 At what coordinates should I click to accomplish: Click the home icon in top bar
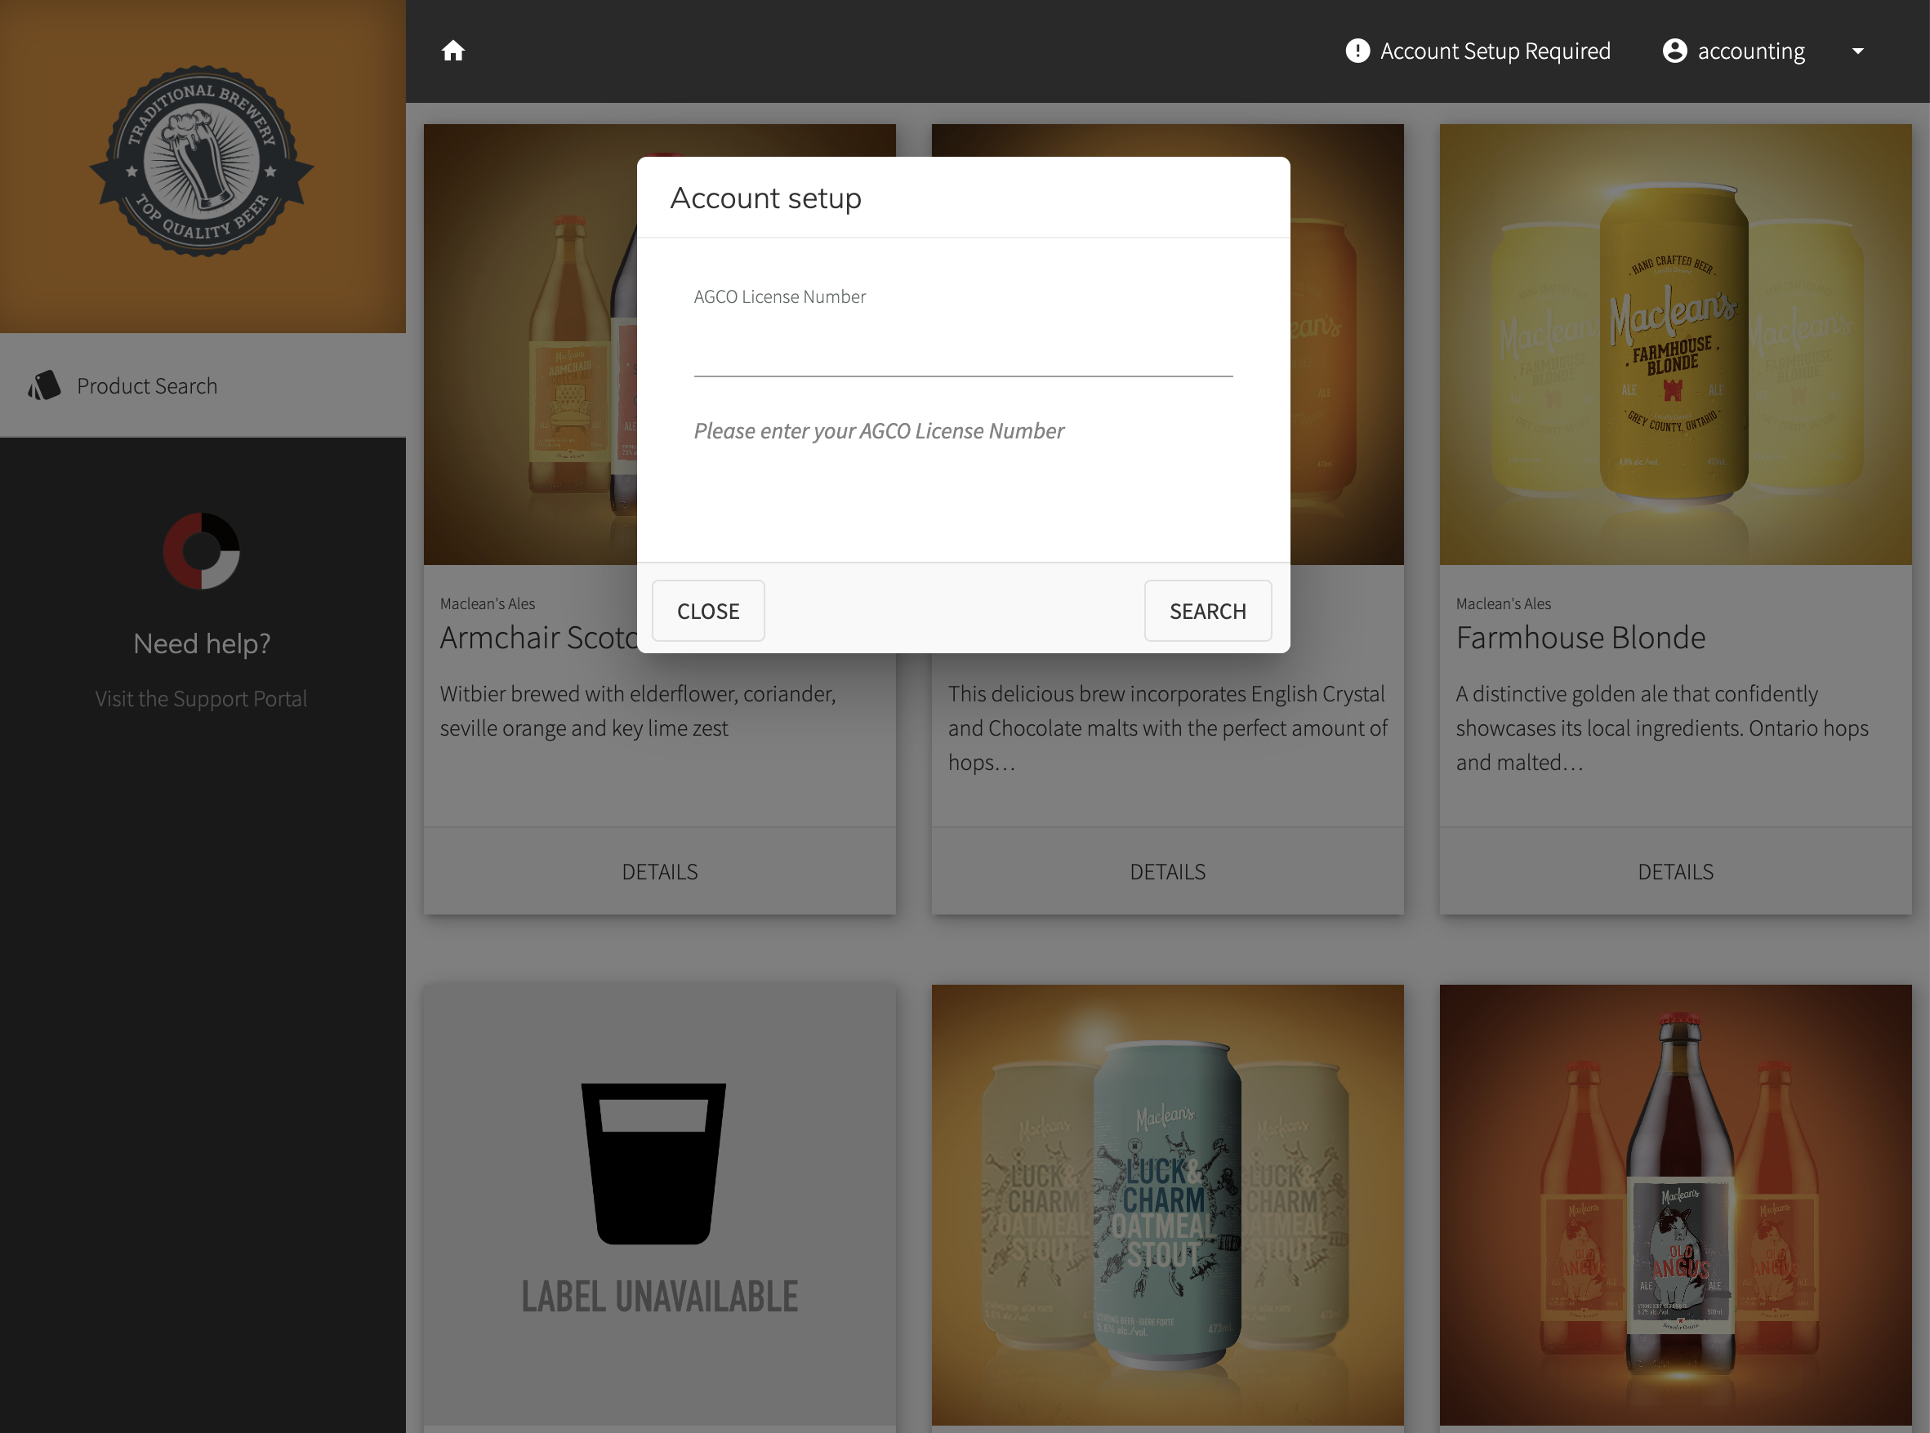[x=453, y=51]
